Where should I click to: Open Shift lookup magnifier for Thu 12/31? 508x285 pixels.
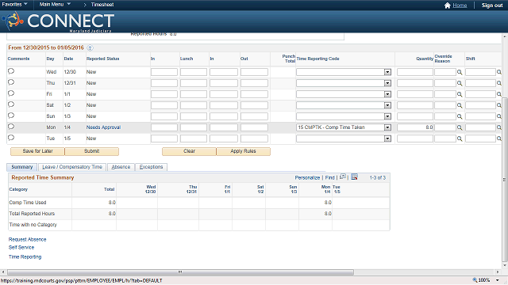click(x=499, y=83)
